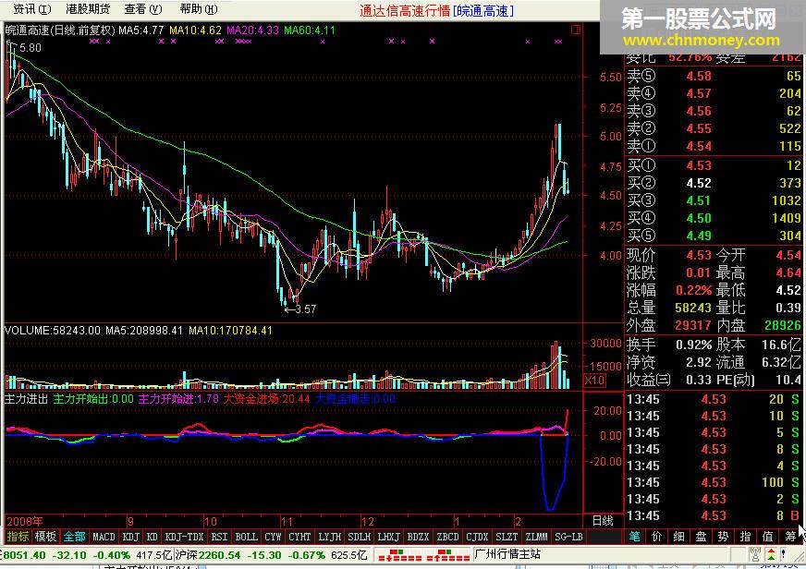Click the second red-green market breadth indicator

(x=447, y=555)
